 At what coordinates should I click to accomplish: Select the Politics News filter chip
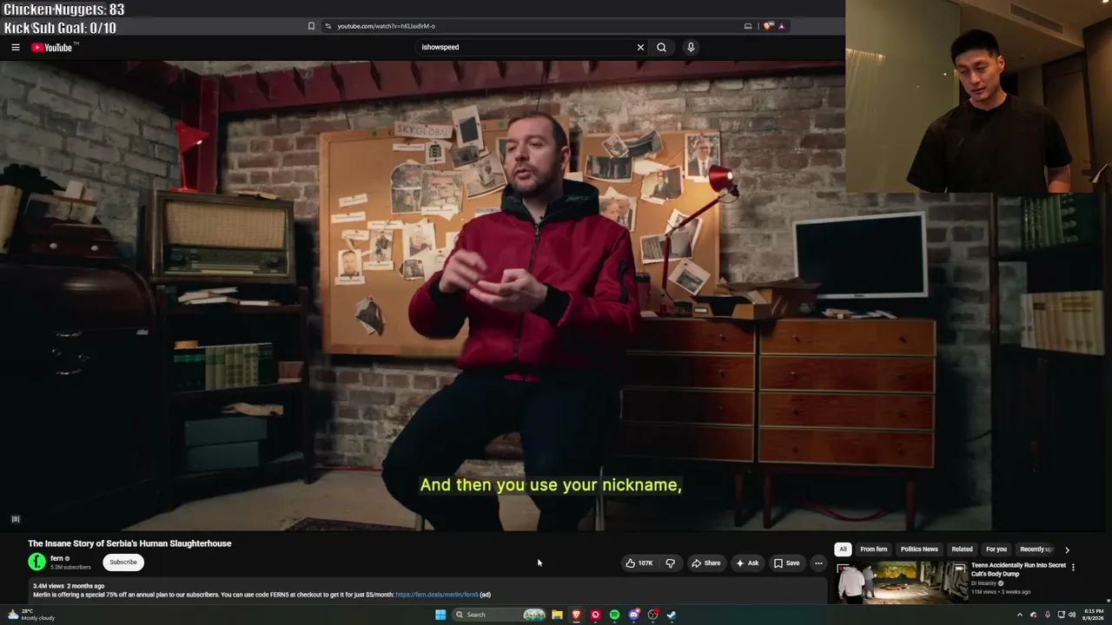(x=919, y=549)
